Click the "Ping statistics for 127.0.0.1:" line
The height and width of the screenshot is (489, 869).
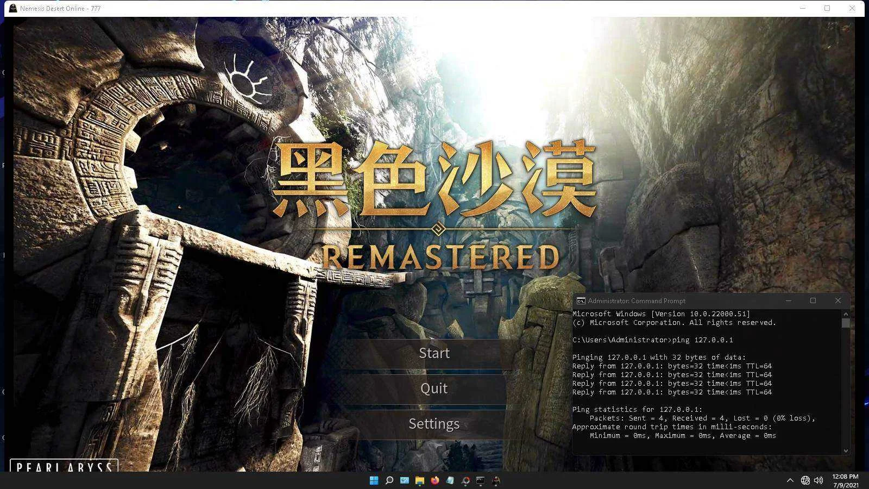(637, 410)
